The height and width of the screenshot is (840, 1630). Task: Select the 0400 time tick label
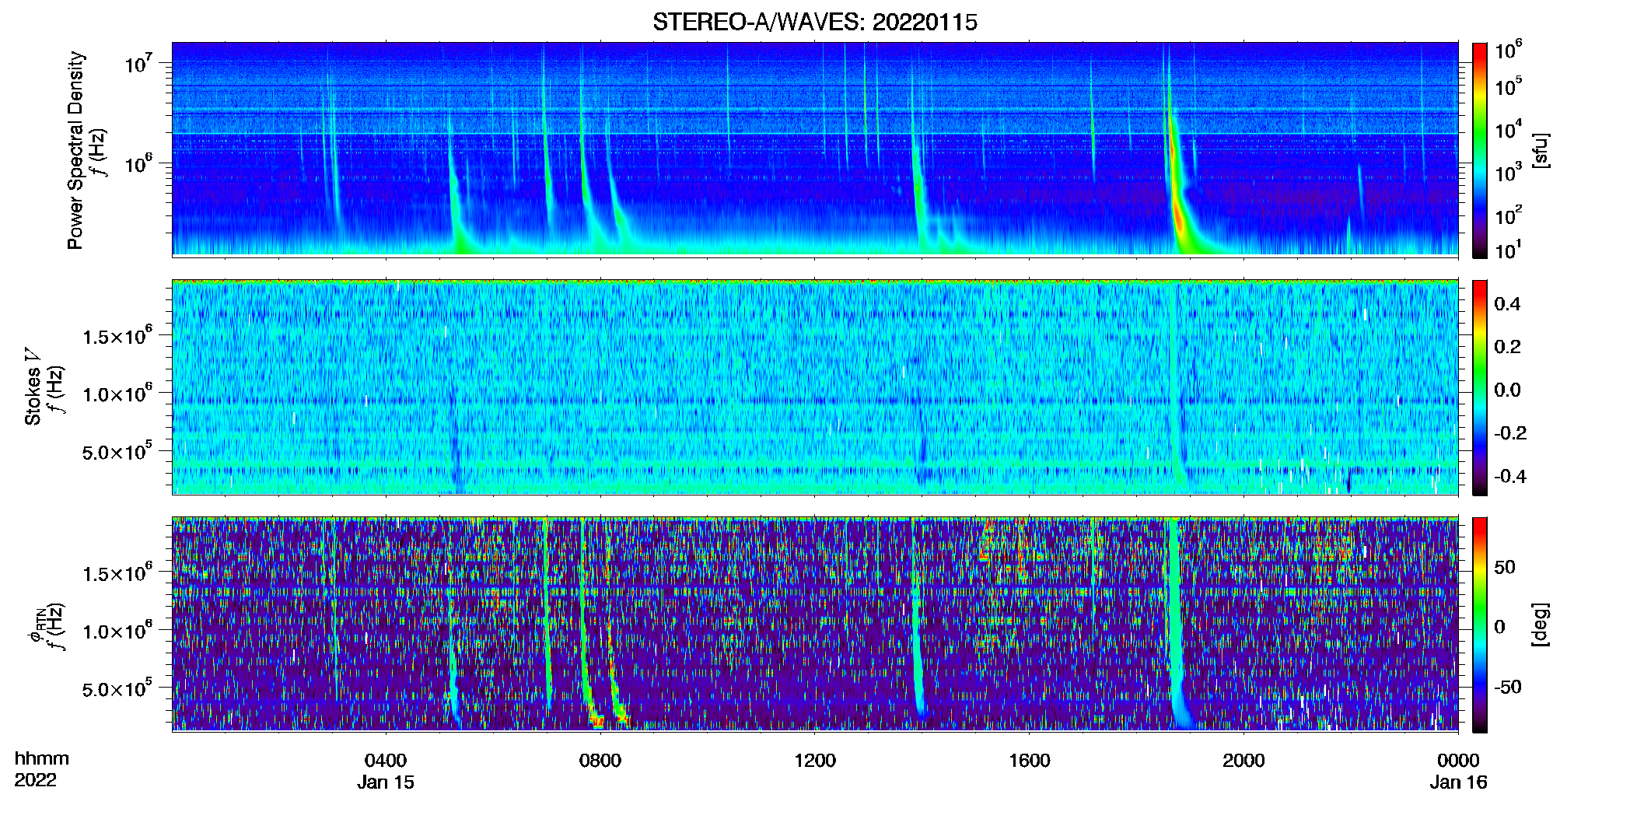386,760
